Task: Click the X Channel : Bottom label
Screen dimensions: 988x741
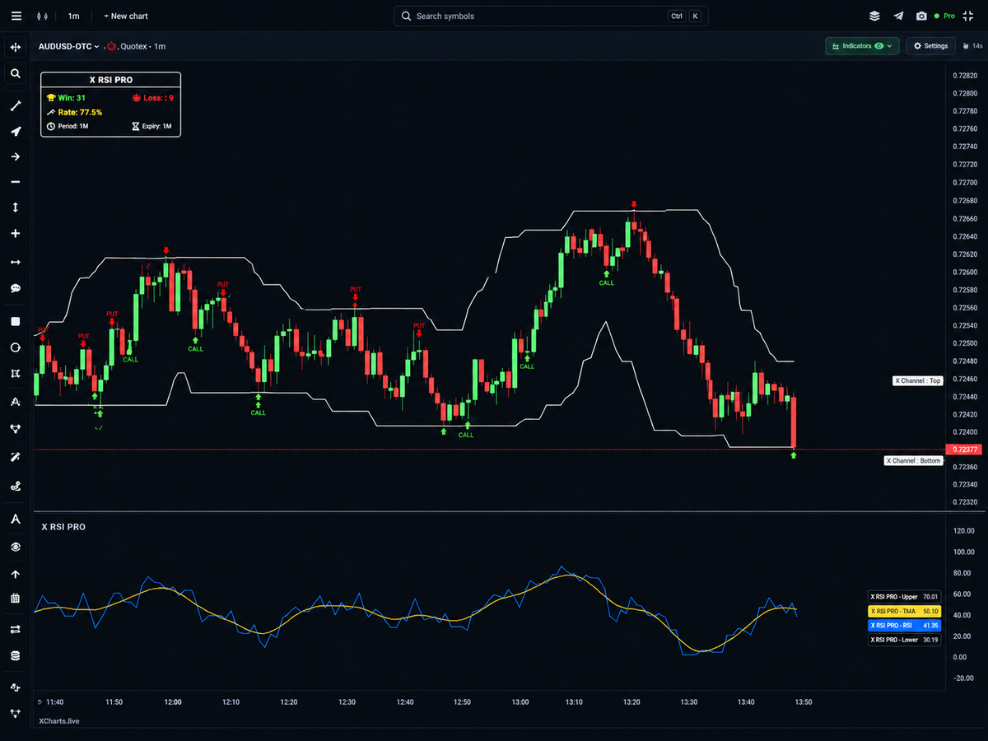Action: (x=913, y=461)
